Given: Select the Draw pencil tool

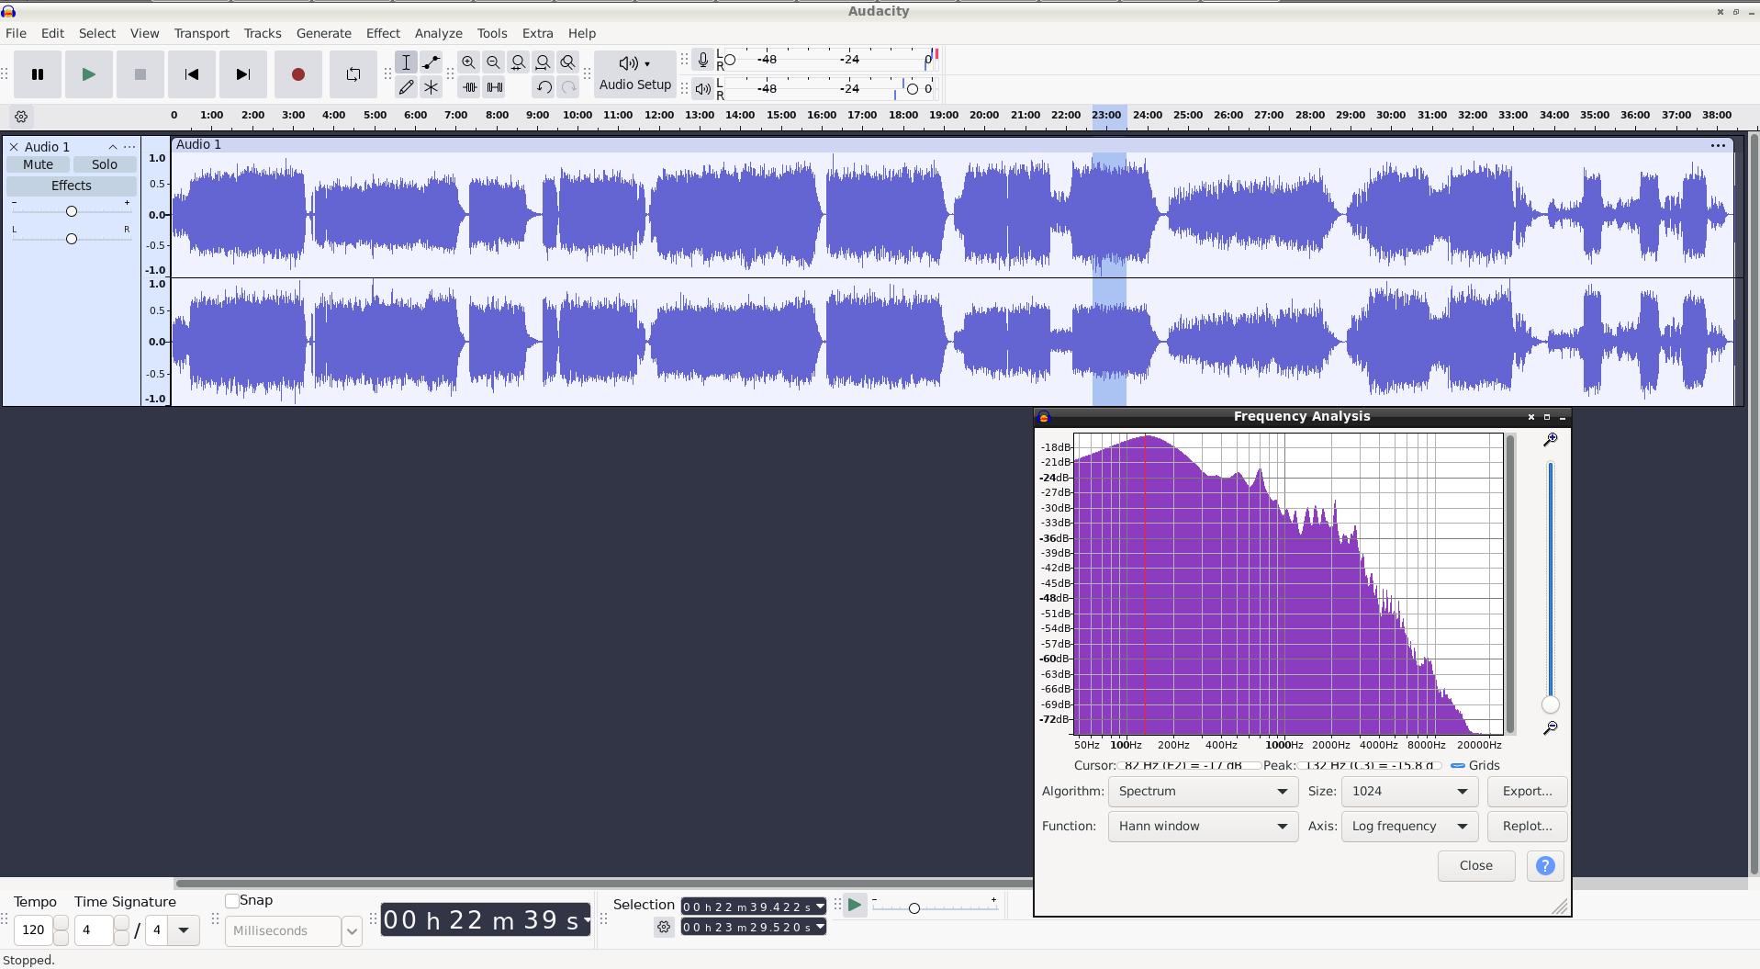Looking at the screenshot, I should click(x=406, y=87).
